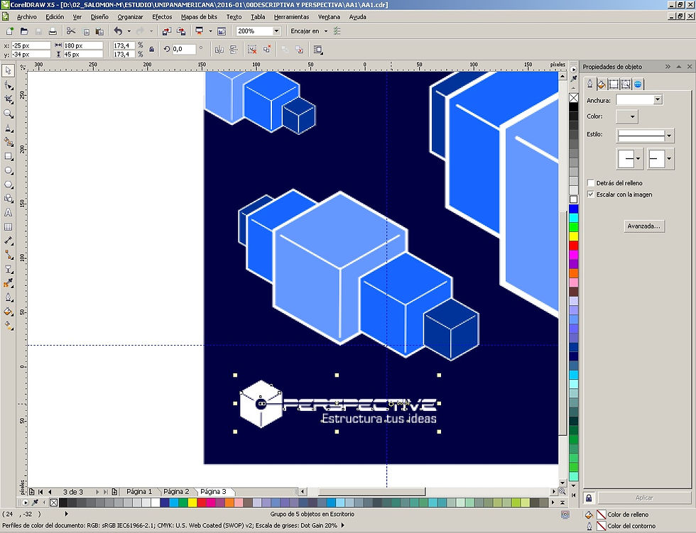Image resolution: width=696 pixels, height=533 pixels.
Task: Click the x position input field
Action: click(x=31, y=45)
